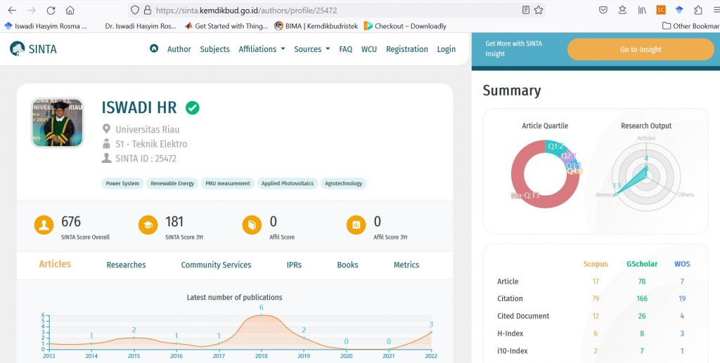The height and width of the screenshot is (363, 720).
Task: Click the Scopus column header
Action: point(596,264)
